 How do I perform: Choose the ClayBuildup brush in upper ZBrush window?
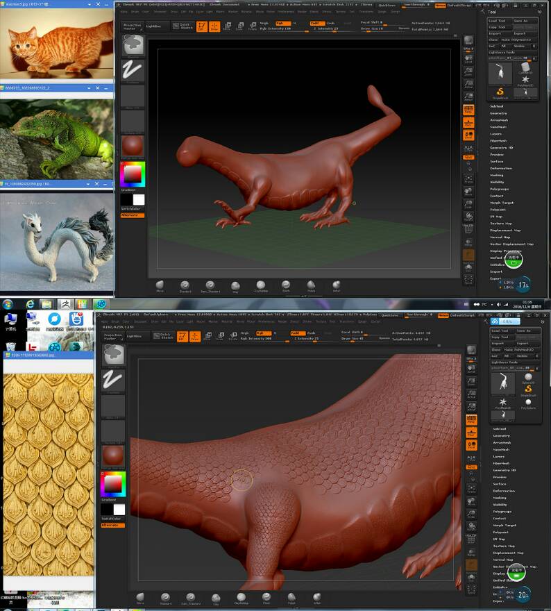[x=261, y=286]
